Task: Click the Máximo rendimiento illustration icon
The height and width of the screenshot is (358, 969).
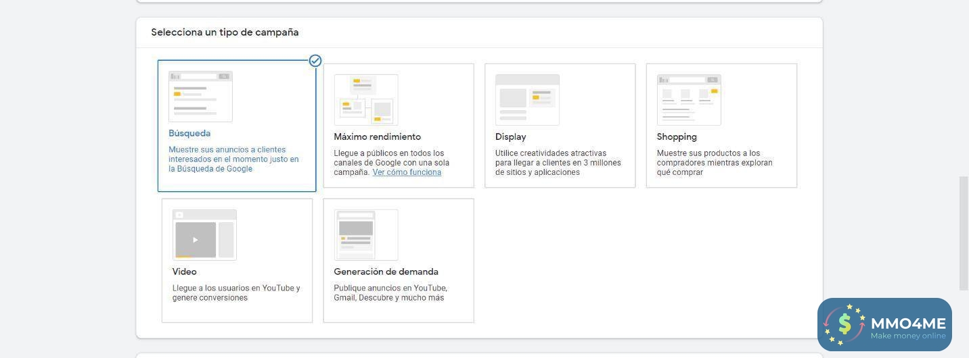Action: 365,100
